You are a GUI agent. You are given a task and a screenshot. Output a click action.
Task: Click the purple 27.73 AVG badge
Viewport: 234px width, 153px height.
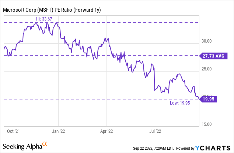coord(213,56)
